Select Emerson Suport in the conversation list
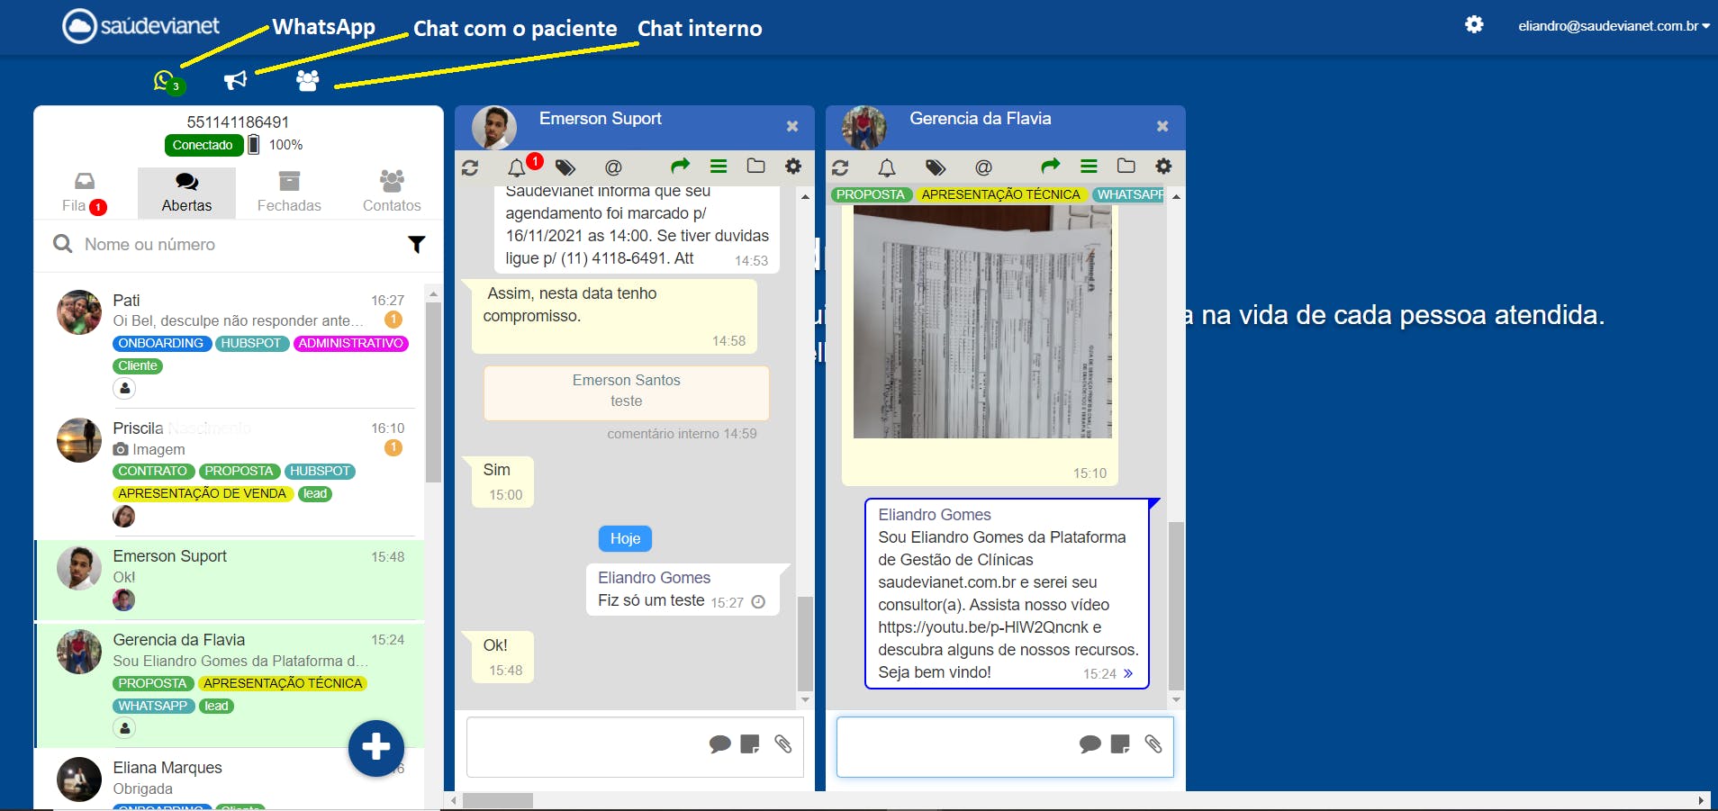 231,579
